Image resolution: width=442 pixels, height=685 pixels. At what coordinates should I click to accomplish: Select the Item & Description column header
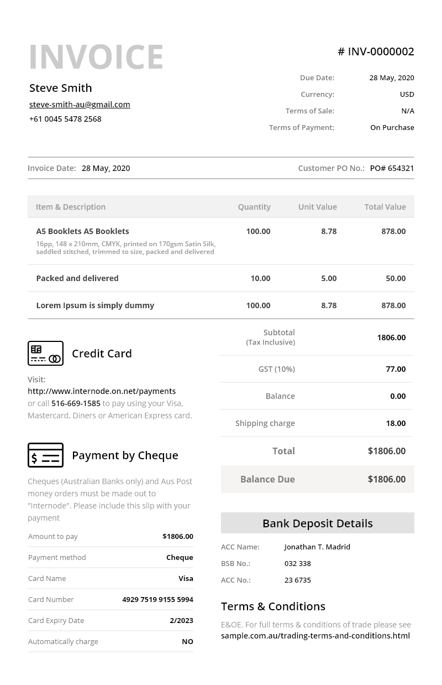pos(71,207)
